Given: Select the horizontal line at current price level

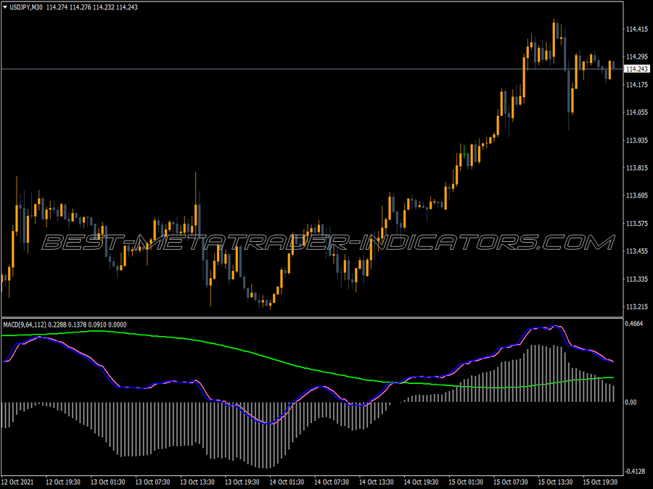Looking at the screenshot, I should tap(290, 67).
